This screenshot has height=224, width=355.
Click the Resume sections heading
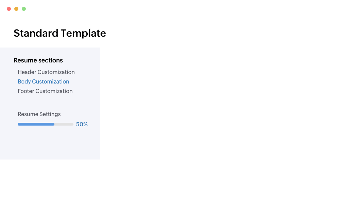tap(38, 60)
